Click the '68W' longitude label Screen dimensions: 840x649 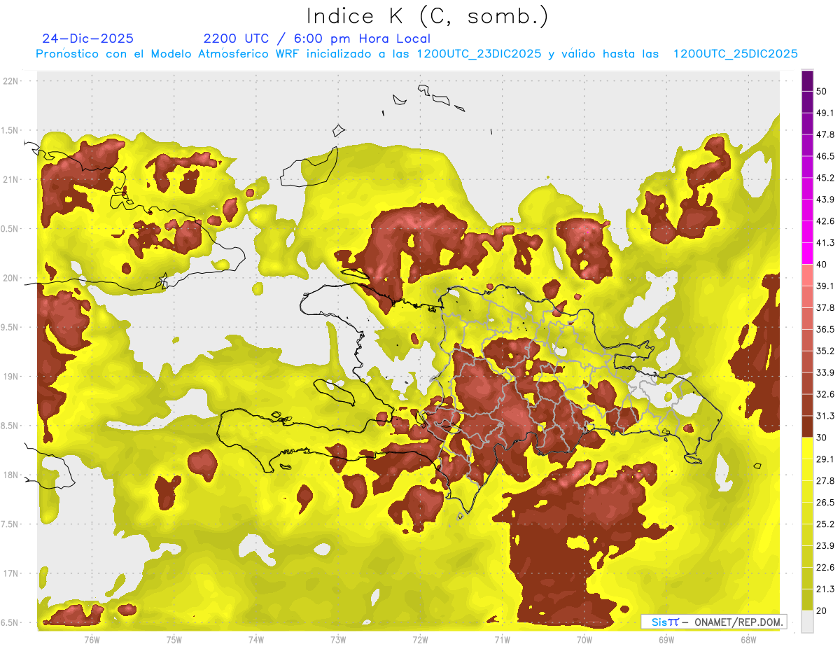748,640
